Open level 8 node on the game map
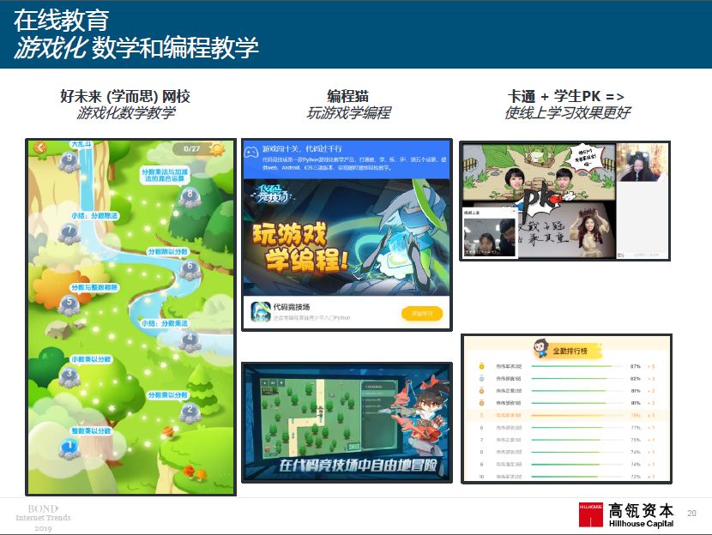The image size is (712, 535). (190, 197)
